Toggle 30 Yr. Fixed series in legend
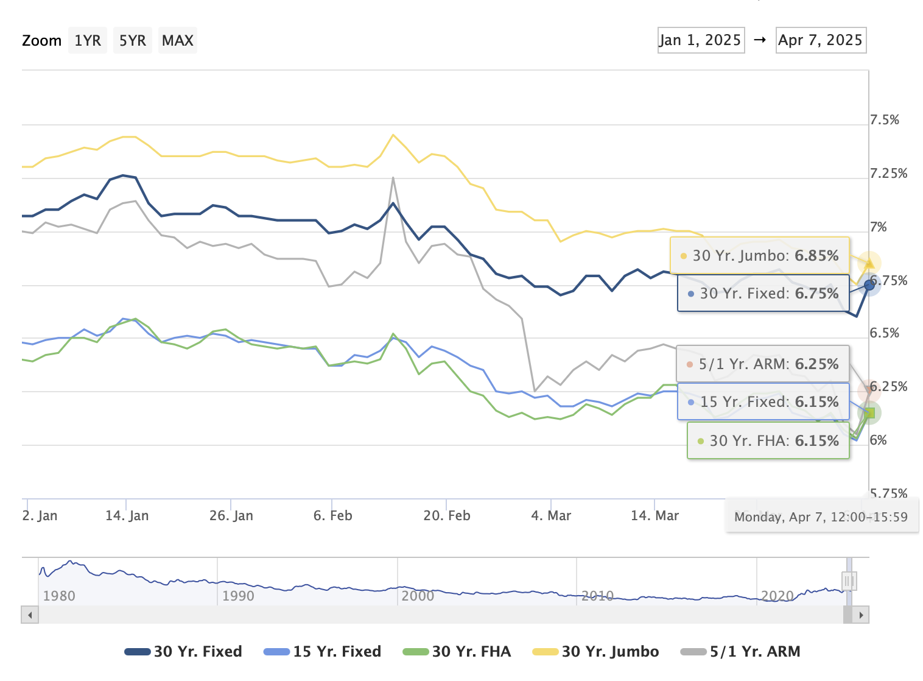This screenshot has height=681, width=923. [183, 652]
